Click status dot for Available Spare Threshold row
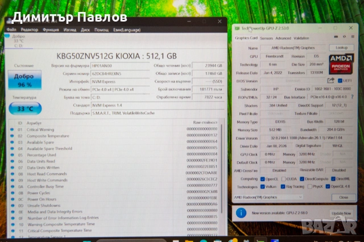 click(x=12, y=149)
